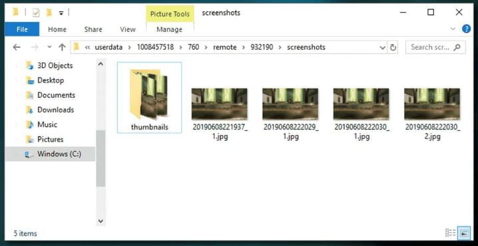Click the Windows (C:) drive icon
Image resolution: width=478 pixels, height=246 pixels.
[x=29, y=154]
